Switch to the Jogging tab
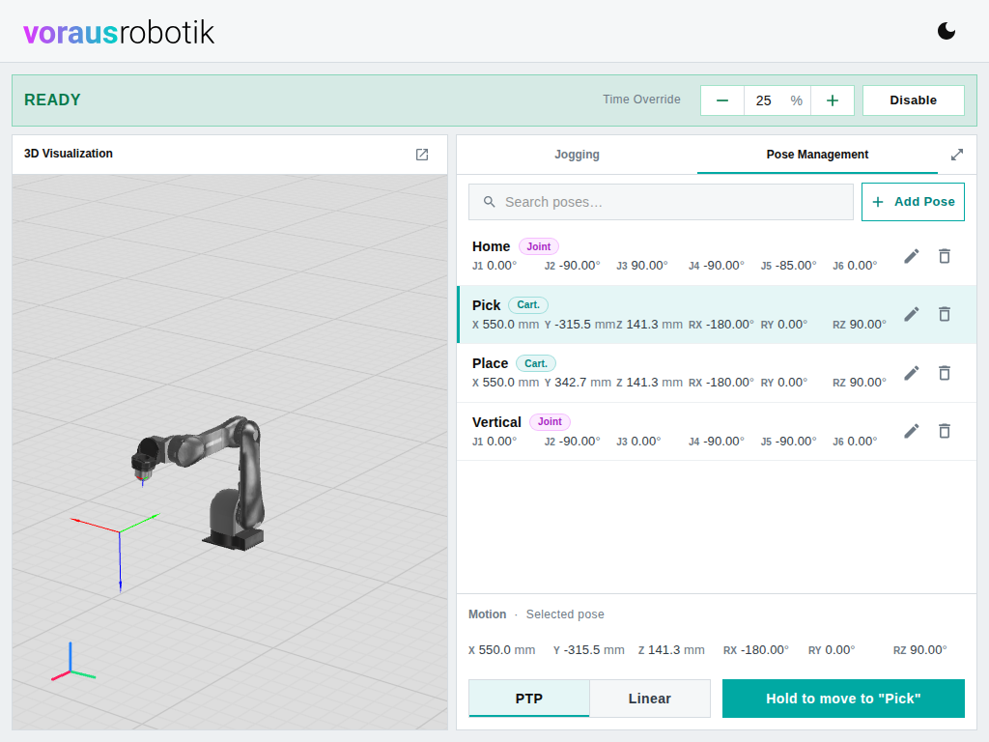Screen dimensions: 989x742 click(577, 155)
